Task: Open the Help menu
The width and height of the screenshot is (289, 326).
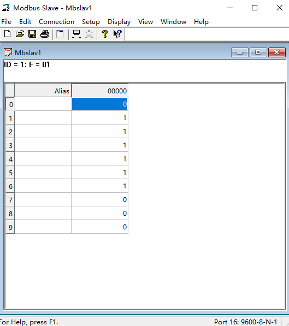Action: point(201,22)
